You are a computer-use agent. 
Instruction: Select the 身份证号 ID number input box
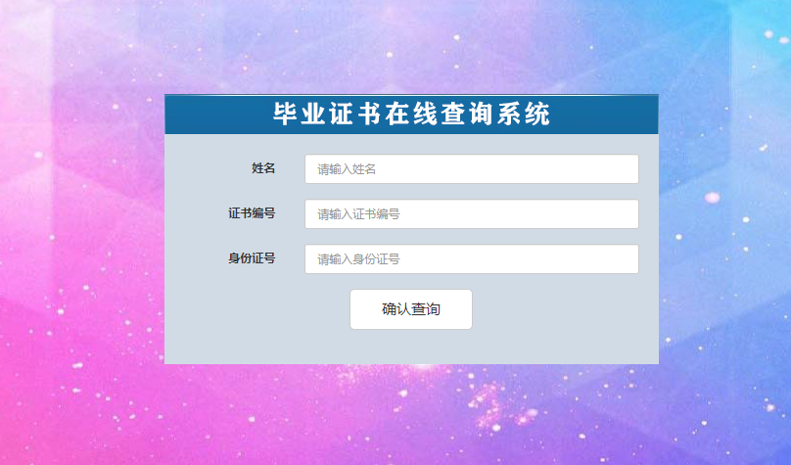click(472, 259)
